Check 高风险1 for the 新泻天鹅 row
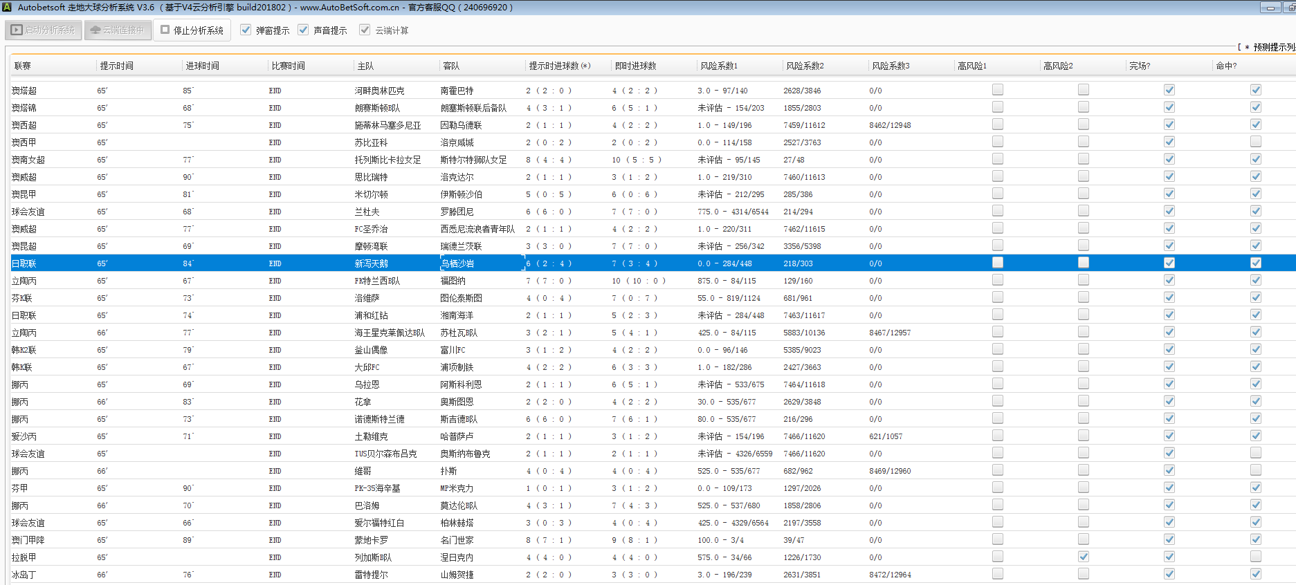 point(998,263)
